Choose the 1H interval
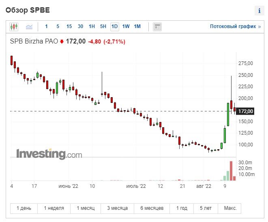 point(92,26)
